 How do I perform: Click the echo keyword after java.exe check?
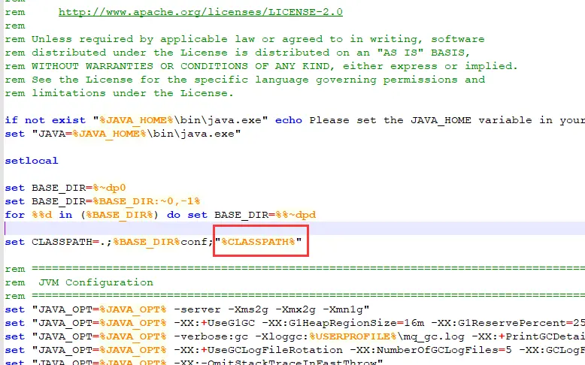(289, 120)
